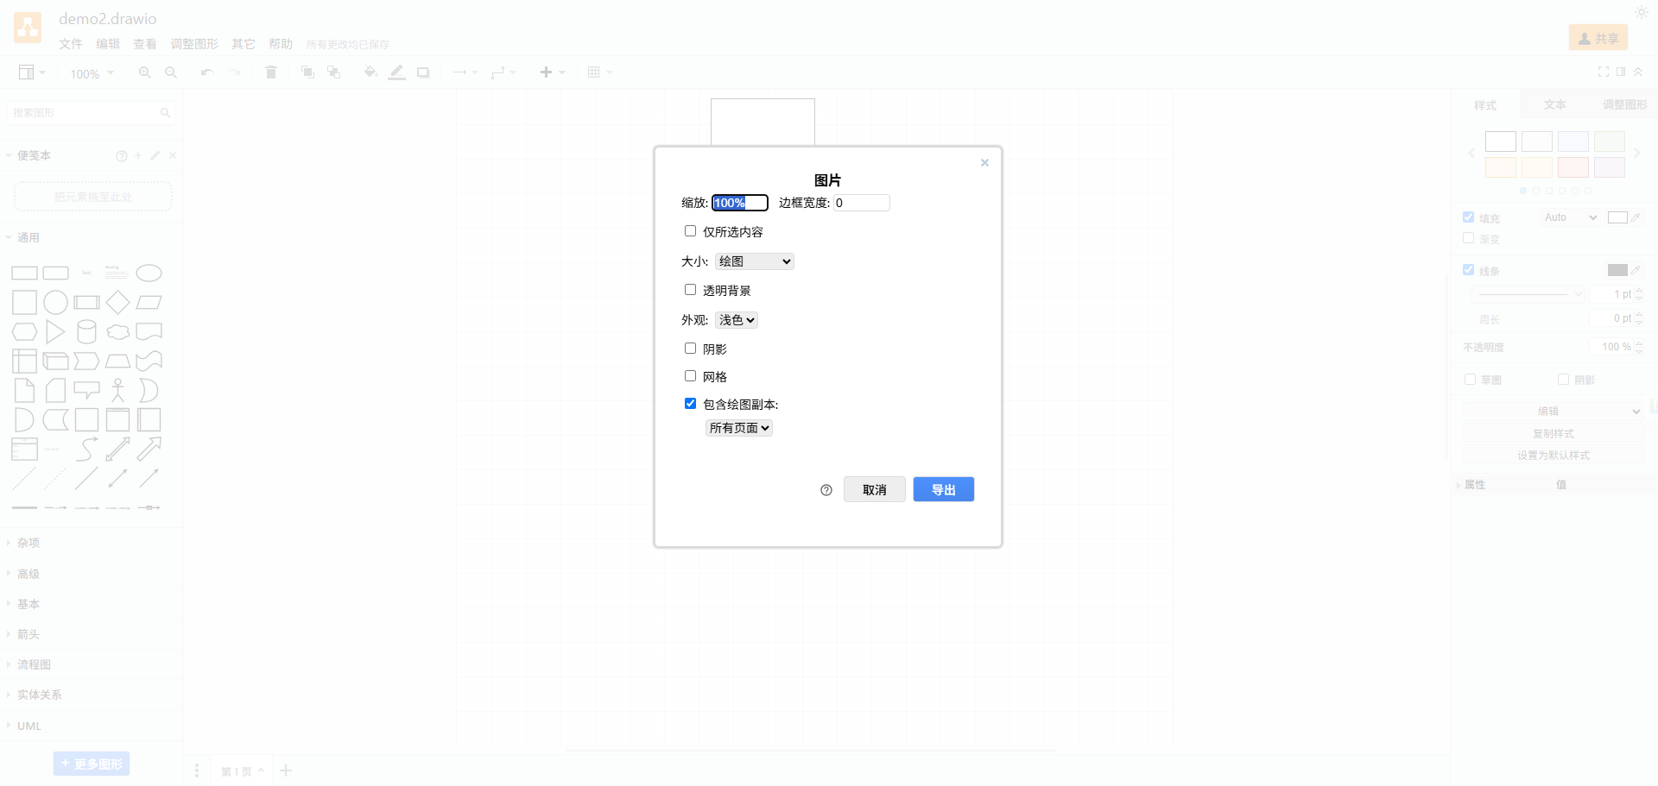Click the 边框宽度 input field
Image resolution: width=1658 pixels, height=786 pixels.
(x=862, y=203)
